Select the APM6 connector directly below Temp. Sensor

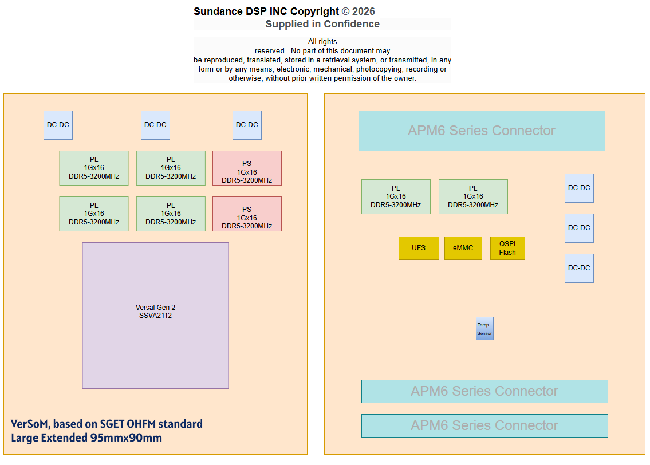tap(484, 391)
